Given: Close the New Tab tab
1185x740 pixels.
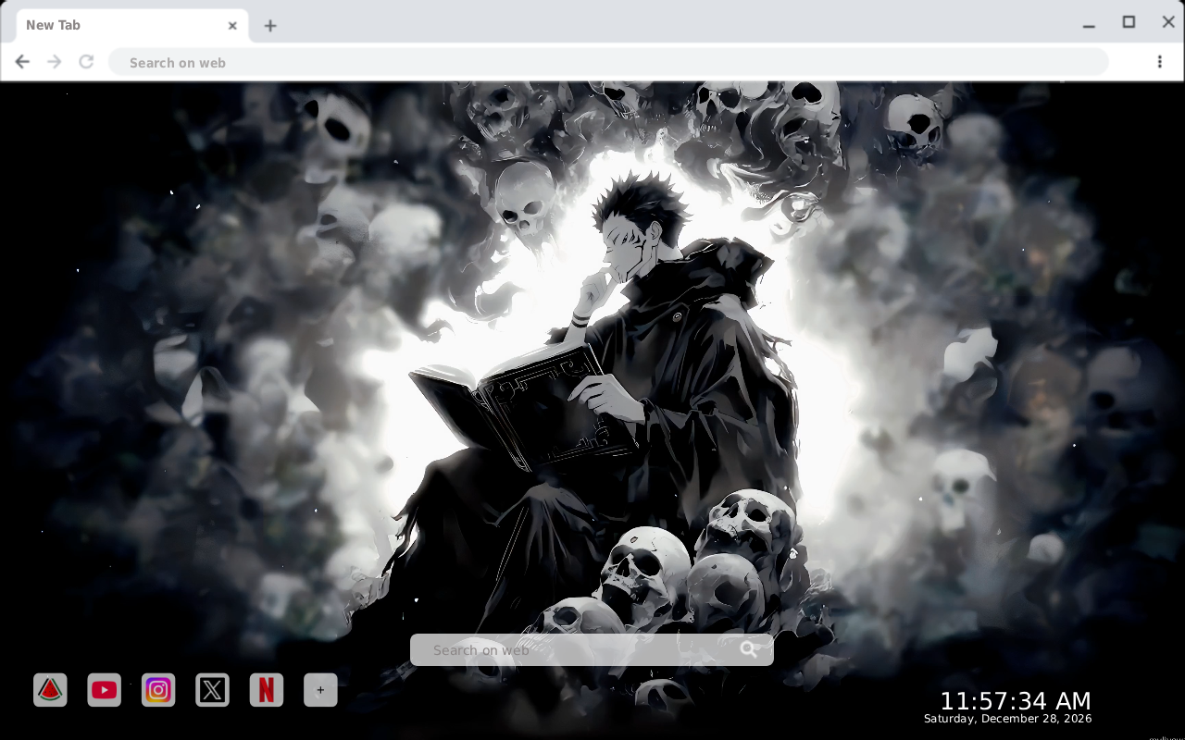Looking at the screenshot, I should [x=232, y=26].
